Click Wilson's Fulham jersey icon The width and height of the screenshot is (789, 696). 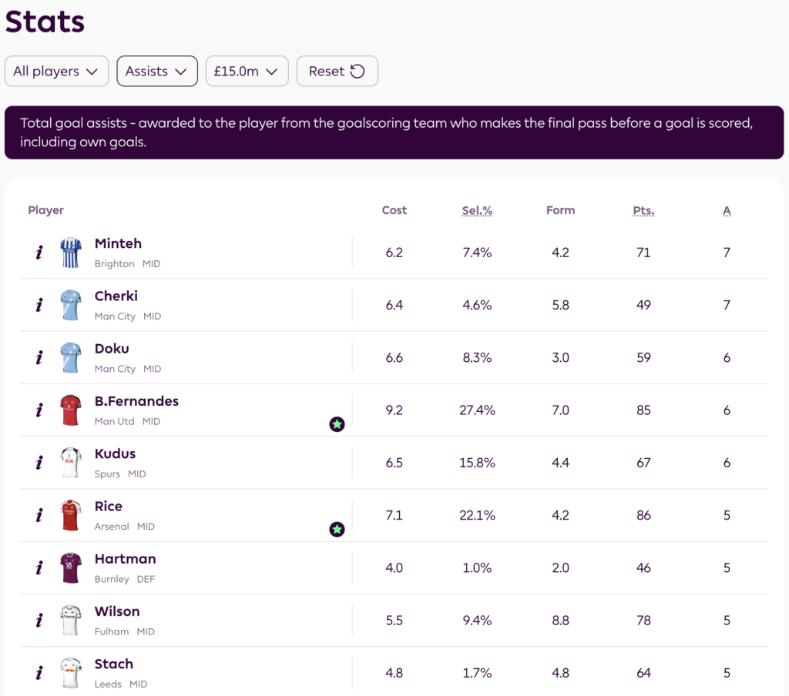[71, 621]
